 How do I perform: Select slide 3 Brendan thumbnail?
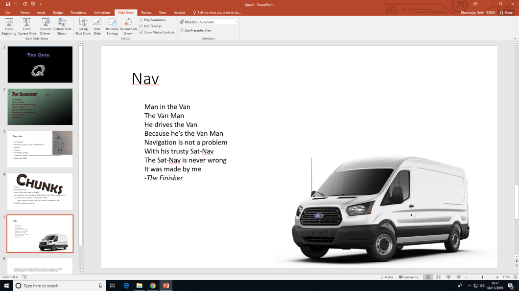40,149
